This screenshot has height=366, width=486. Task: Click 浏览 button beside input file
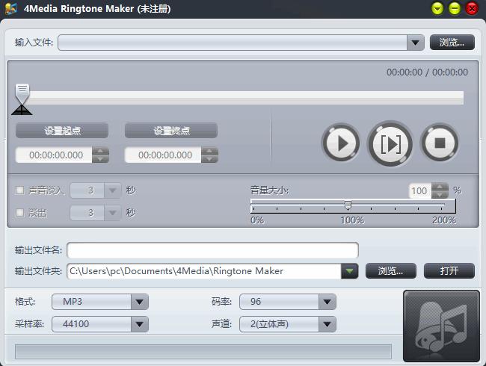[x=452, y=43]
